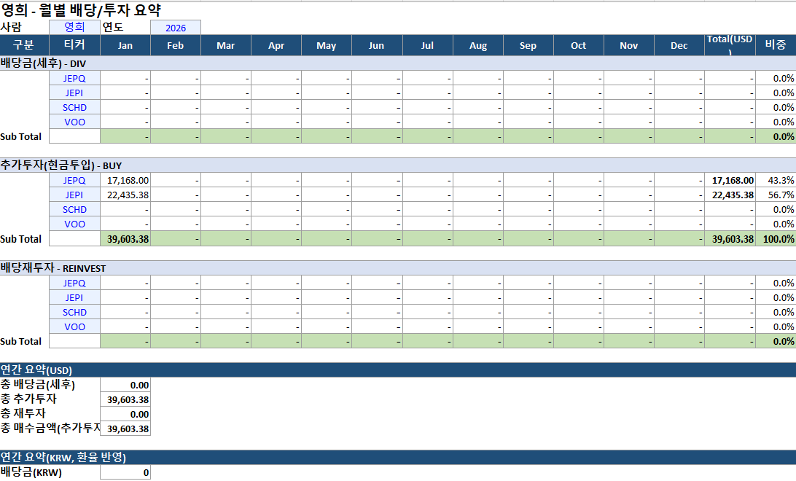Image resolution: width=796 pixels, height=481 pixels.
Task: Click the 비중 column header
Action: (x=776, y=45)
